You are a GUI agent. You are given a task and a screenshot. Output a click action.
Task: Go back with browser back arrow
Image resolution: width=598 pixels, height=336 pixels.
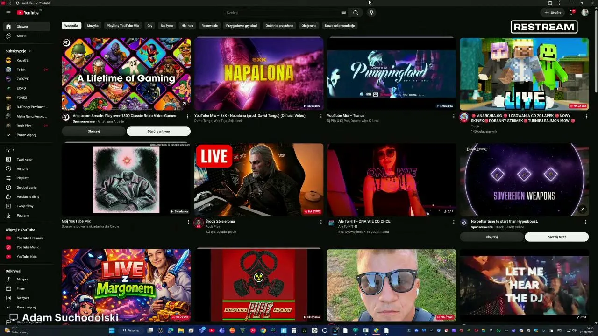point(10,3)
